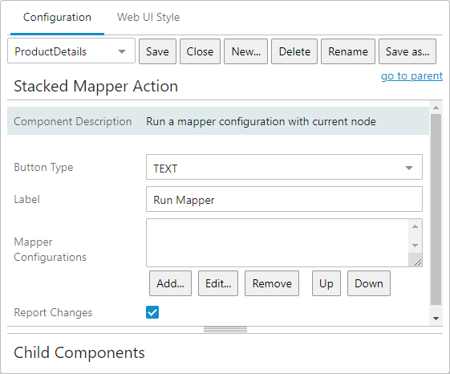The image size is (450, 374).
Task: Save the current configuration
Action: coord(157,51)
